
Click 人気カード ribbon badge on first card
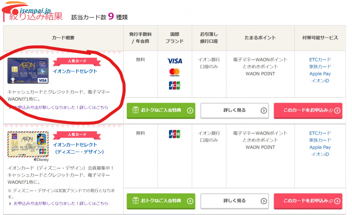click(77, 61)
